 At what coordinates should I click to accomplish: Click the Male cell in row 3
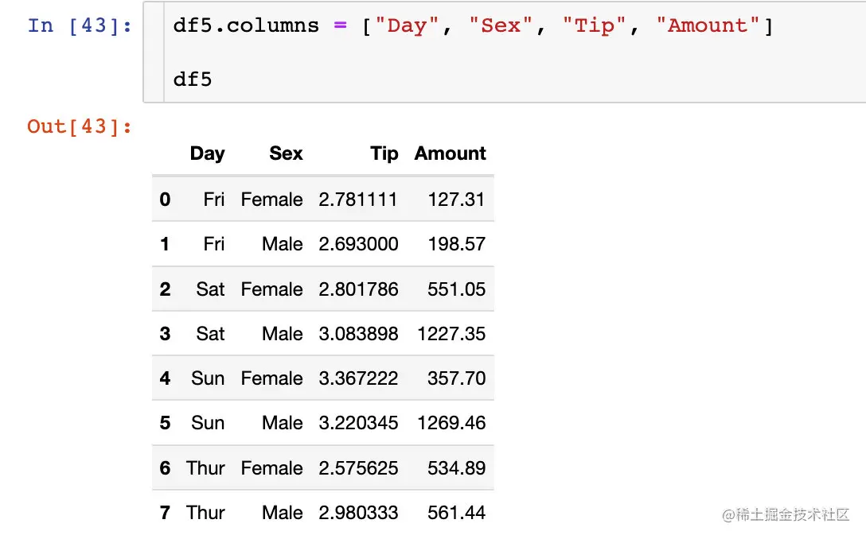coord(282,334)
